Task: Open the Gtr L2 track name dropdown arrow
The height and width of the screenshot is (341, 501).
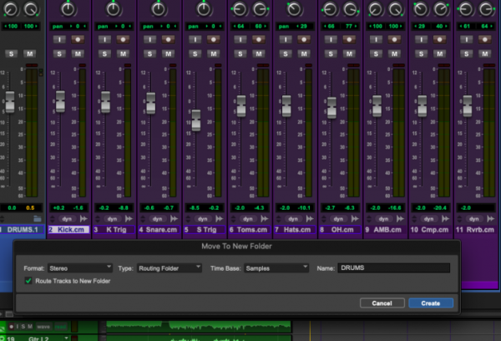Action: (66, 338)
